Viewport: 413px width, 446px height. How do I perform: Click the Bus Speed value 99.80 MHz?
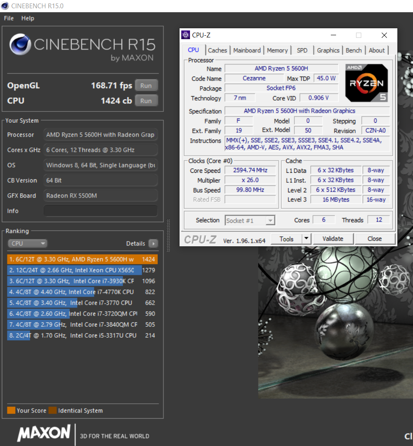click(250, 190)
